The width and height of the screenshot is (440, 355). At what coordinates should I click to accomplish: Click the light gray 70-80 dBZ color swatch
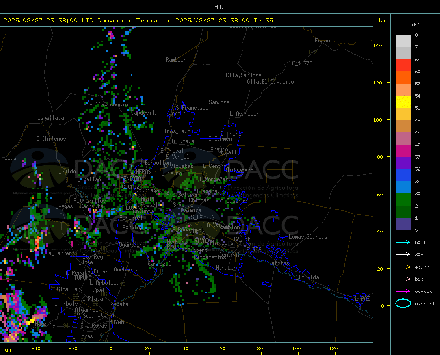403,41
